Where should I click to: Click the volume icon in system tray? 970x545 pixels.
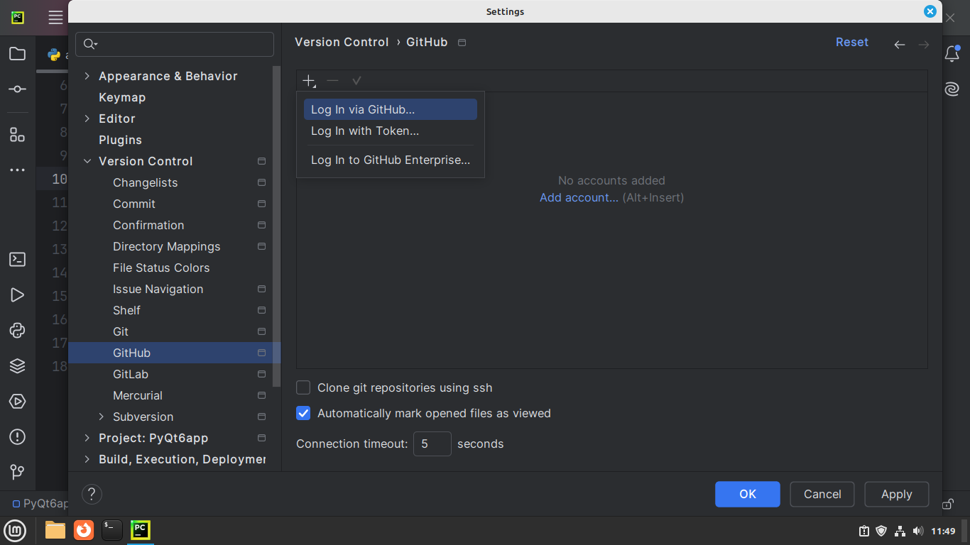(918, 531)
